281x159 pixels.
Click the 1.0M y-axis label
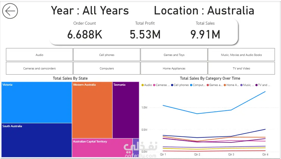pos(144,108)
